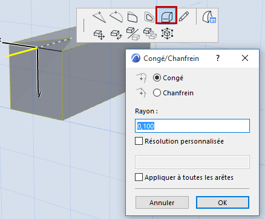
Task: Select the Curve Edge arc icon
Action: [116, 17]
